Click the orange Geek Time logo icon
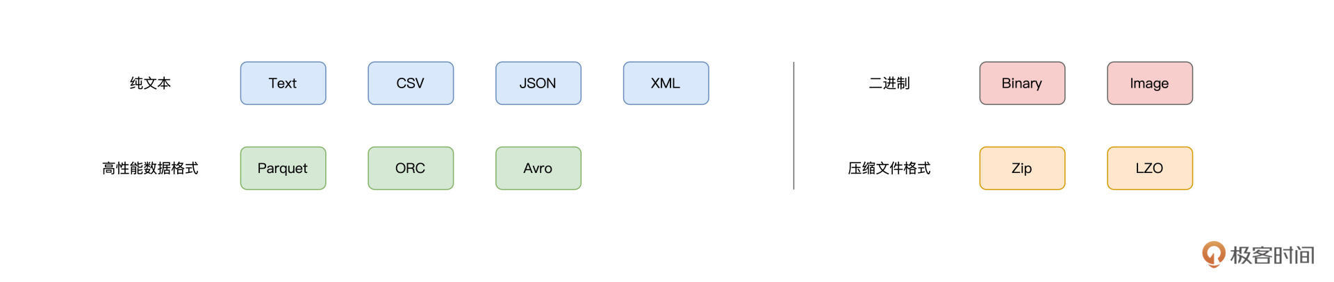This screenshot has height=282, width=1334. 1213,254
